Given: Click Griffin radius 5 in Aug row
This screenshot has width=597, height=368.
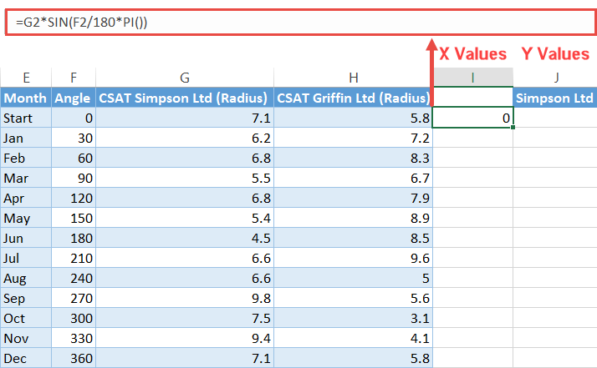Looking at the screenshot, I should pos(354,278).
